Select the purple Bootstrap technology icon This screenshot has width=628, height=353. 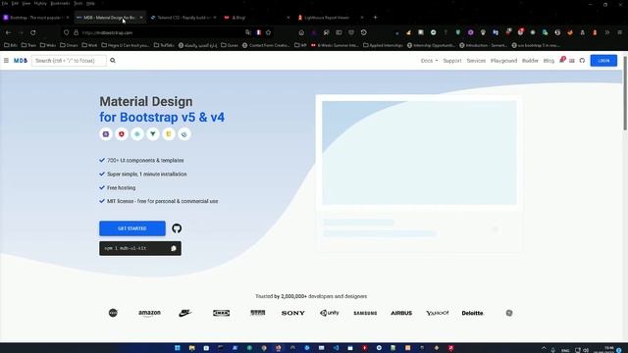[106, 134]
